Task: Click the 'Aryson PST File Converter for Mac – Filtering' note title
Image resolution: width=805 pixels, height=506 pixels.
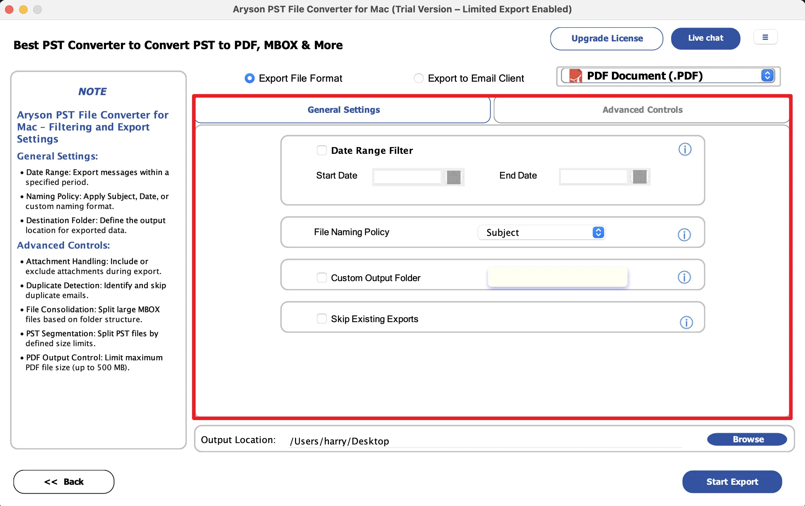Action: (93, 127)
